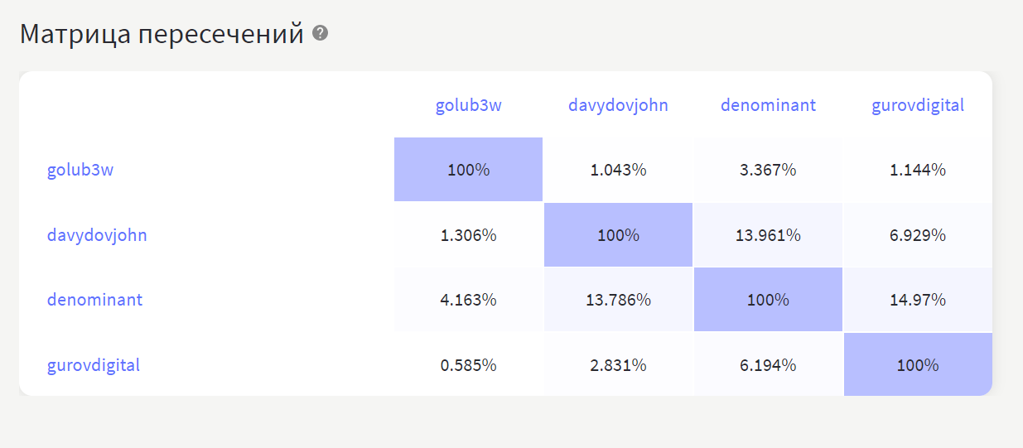Screen dimensions: 1023x448
Task: Click the Матрица пересечений heading
Action: click(x=162, y=35)
